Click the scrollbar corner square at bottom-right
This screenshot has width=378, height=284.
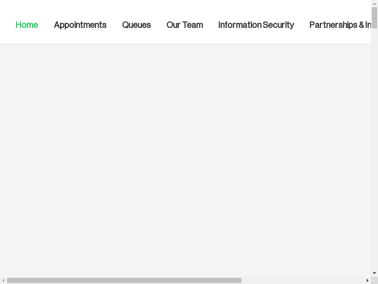pos(374,281)
